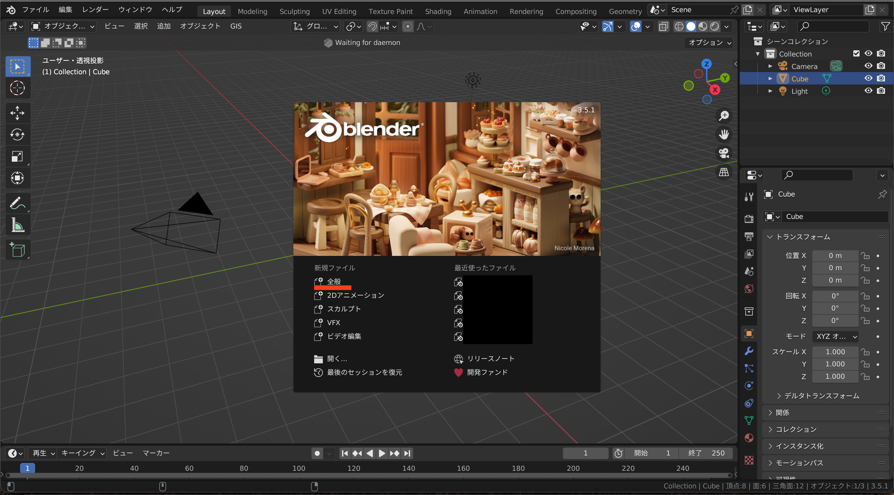This screenshot has width=894, height=495.
Task: Toggle proportional editing
Action: pos(408,26)
